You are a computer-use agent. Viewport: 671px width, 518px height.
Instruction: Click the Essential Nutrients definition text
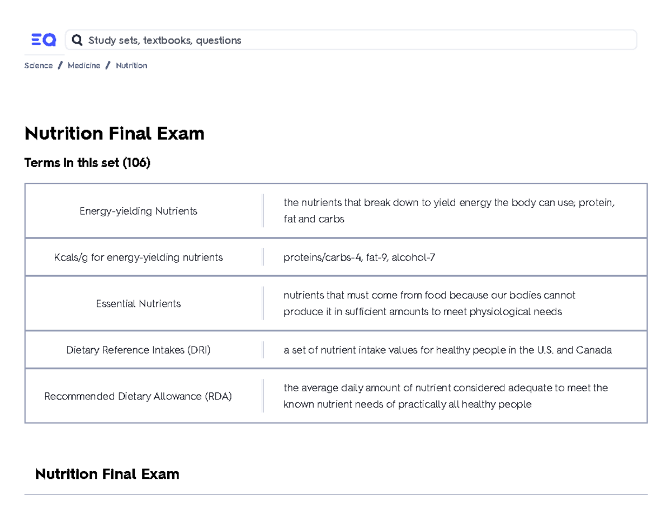coord(431,303)
